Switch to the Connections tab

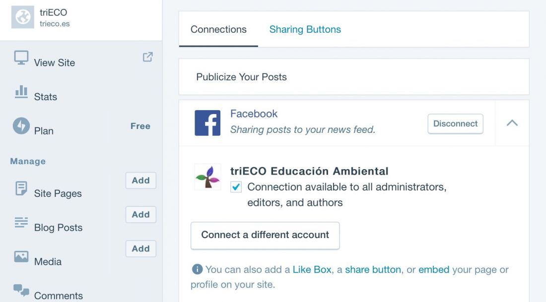pyautogui.click(x=218, y=29)
